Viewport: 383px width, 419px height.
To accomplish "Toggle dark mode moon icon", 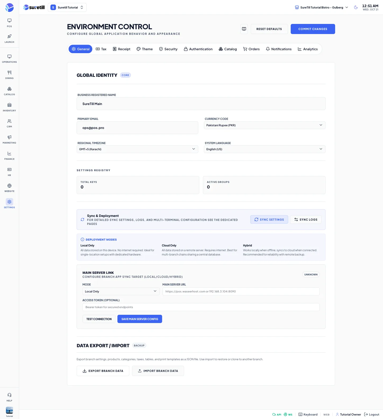I will click(356, 7).
